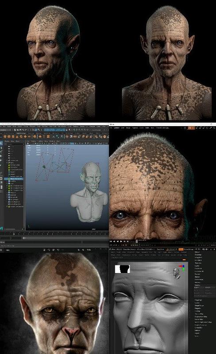Click the QuickSave button in ZBrush title bar
The width and height of the screenshot is (216, 354).
(160, 249)
